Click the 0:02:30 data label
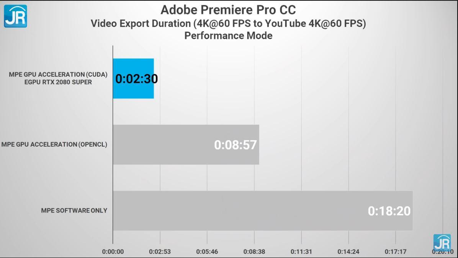The image size is (458, 258). (x=136, y=79)
